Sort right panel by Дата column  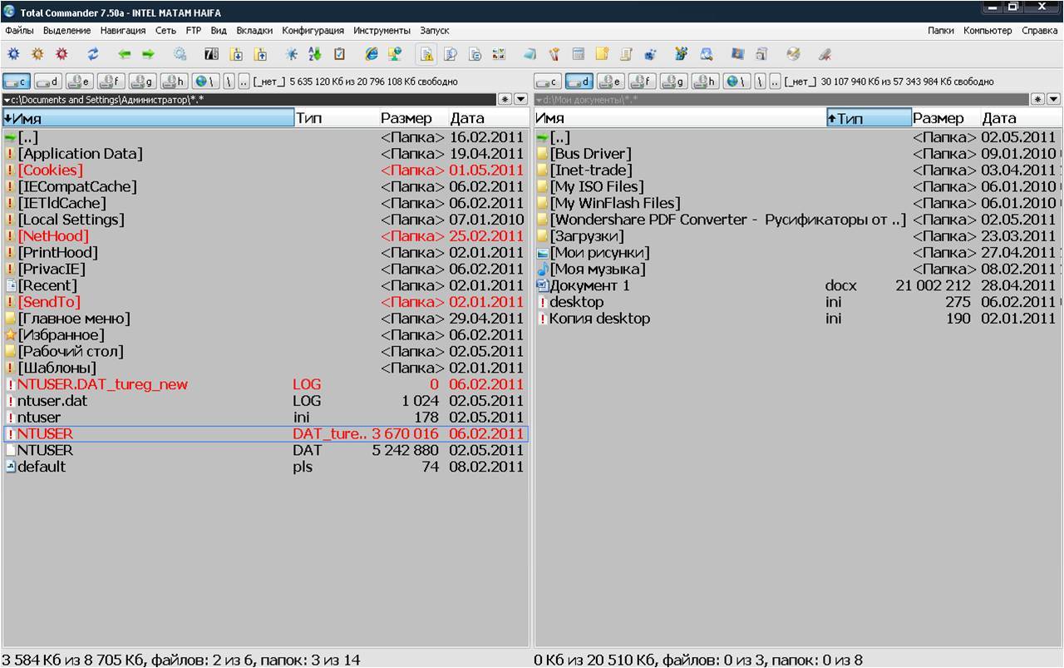coord(1020,118)
